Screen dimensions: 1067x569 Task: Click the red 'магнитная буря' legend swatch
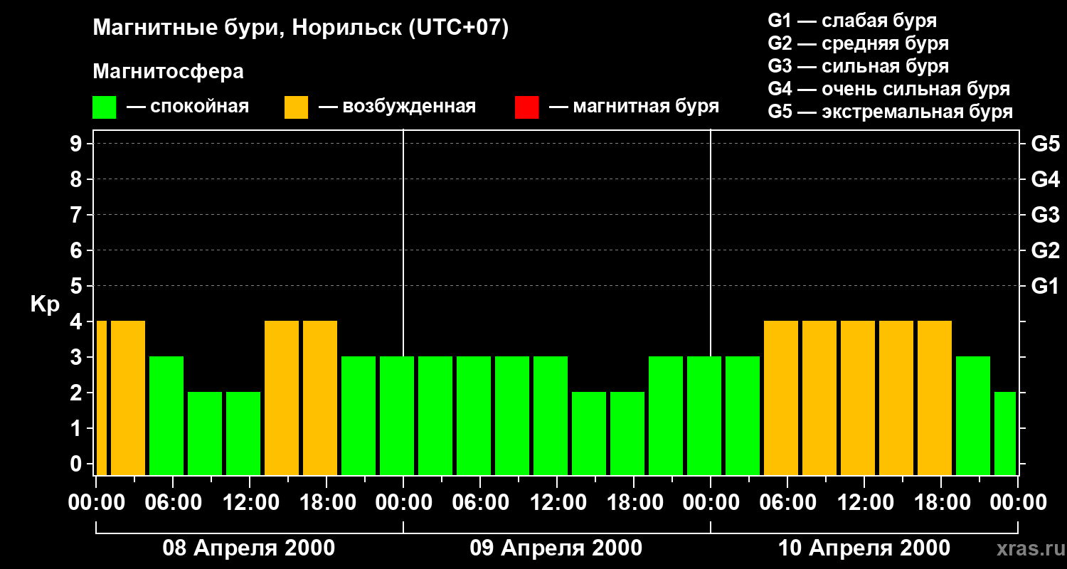pos(526,107)
